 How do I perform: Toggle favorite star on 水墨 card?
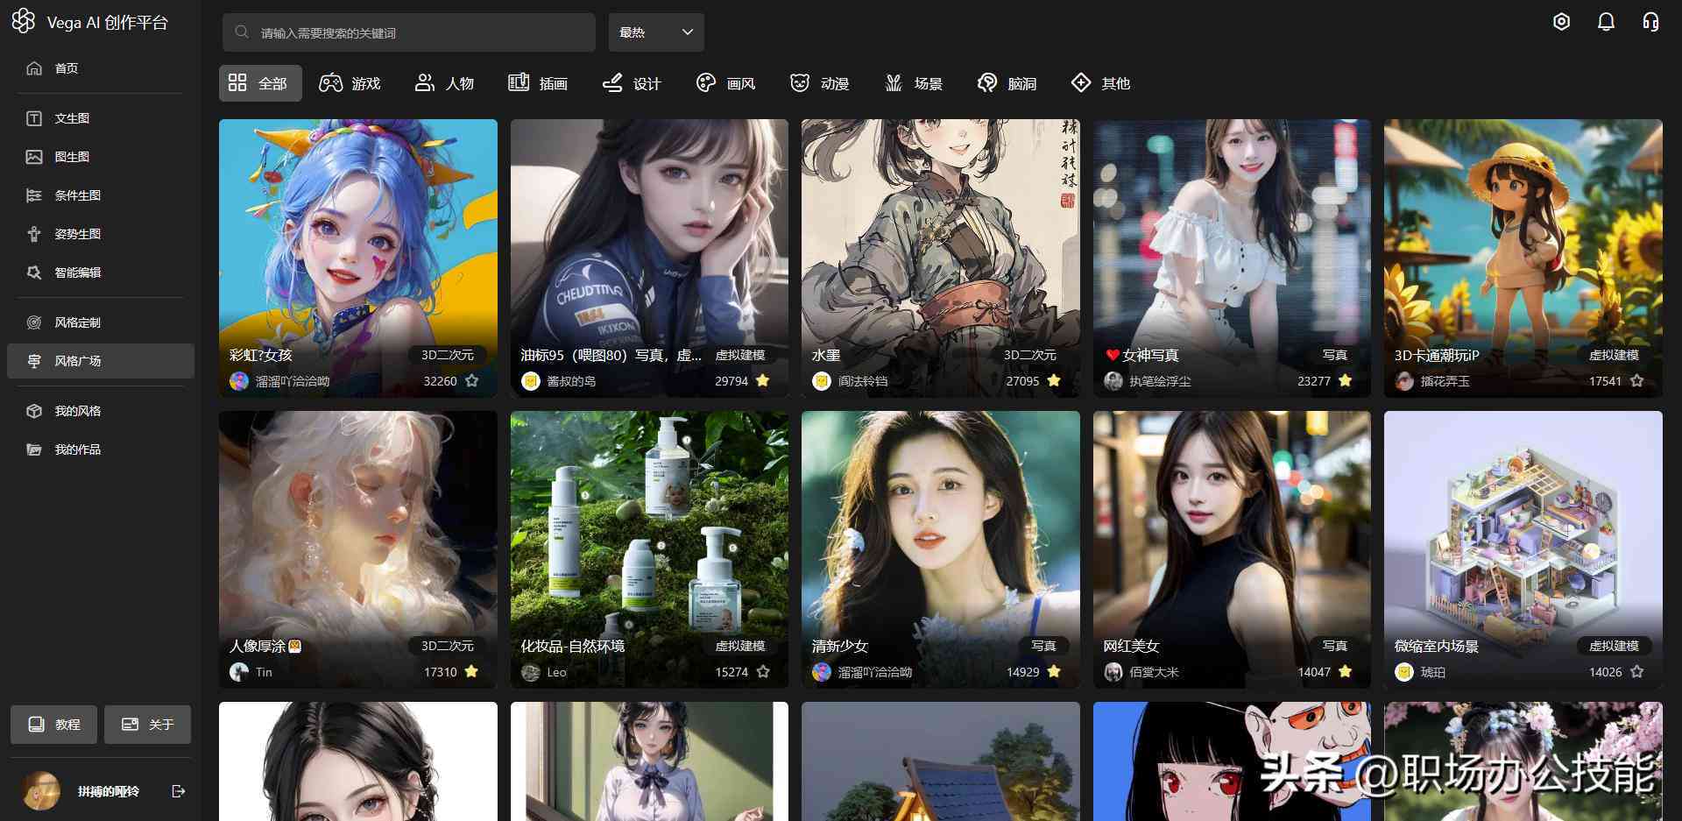1054,381
